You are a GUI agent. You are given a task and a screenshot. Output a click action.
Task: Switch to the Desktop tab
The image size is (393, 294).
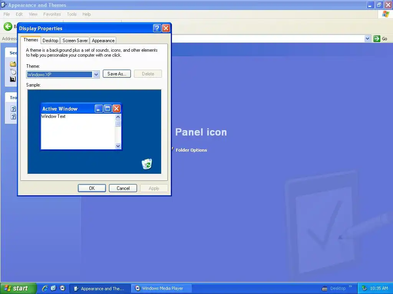coord(50,41)
